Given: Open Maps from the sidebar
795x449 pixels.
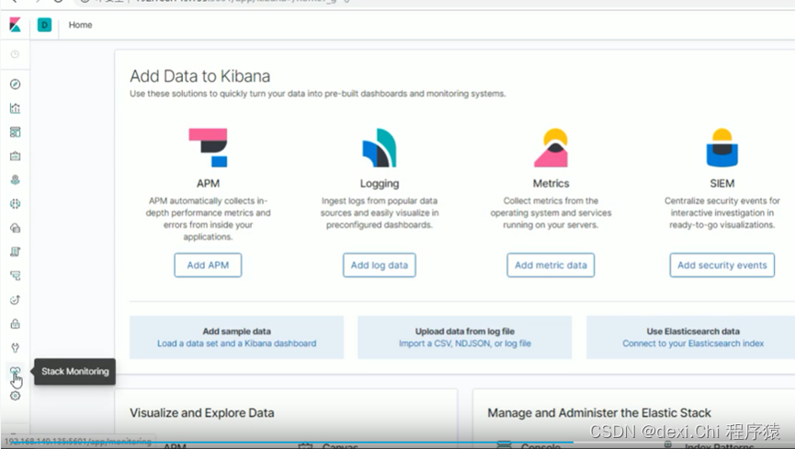Looking at the screenshot, I should pos(16,180).
